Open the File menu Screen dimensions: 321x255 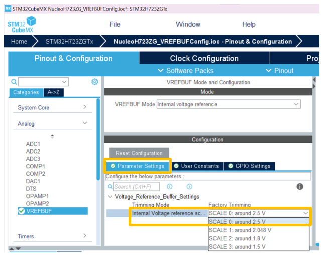[115, 24]
